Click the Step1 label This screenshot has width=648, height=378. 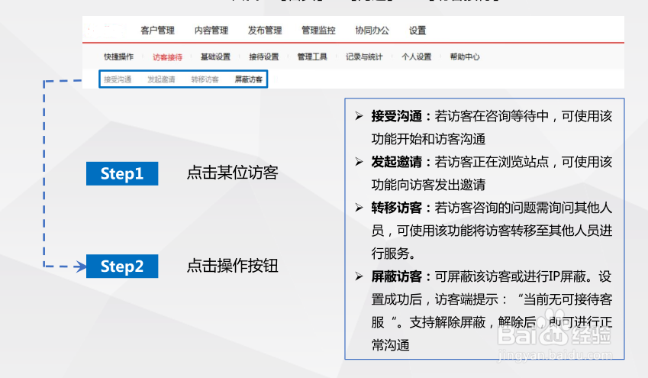point(122,173)
